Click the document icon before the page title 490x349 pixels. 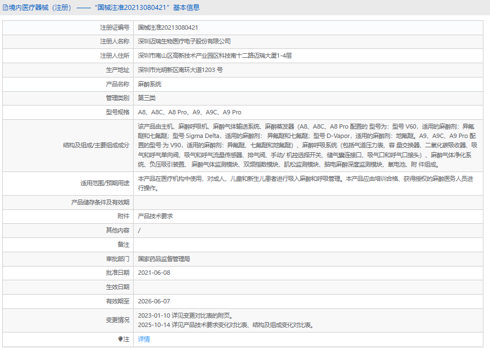click(5, 8)
